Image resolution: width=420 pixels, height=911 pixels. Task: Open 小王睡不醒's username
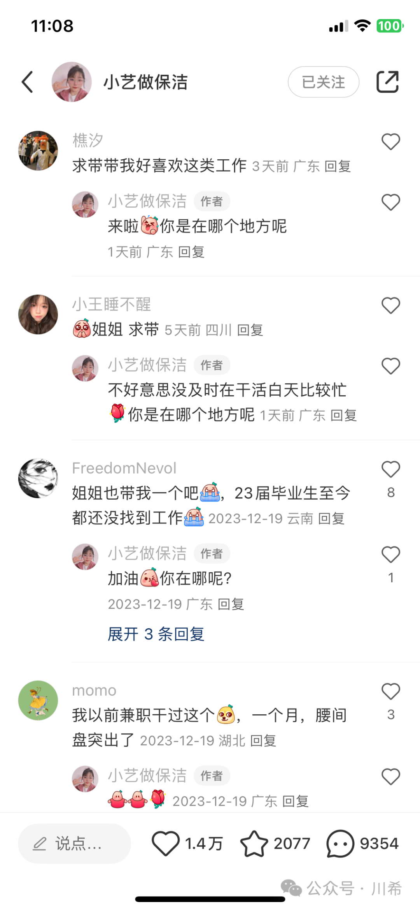click(112, 304)
